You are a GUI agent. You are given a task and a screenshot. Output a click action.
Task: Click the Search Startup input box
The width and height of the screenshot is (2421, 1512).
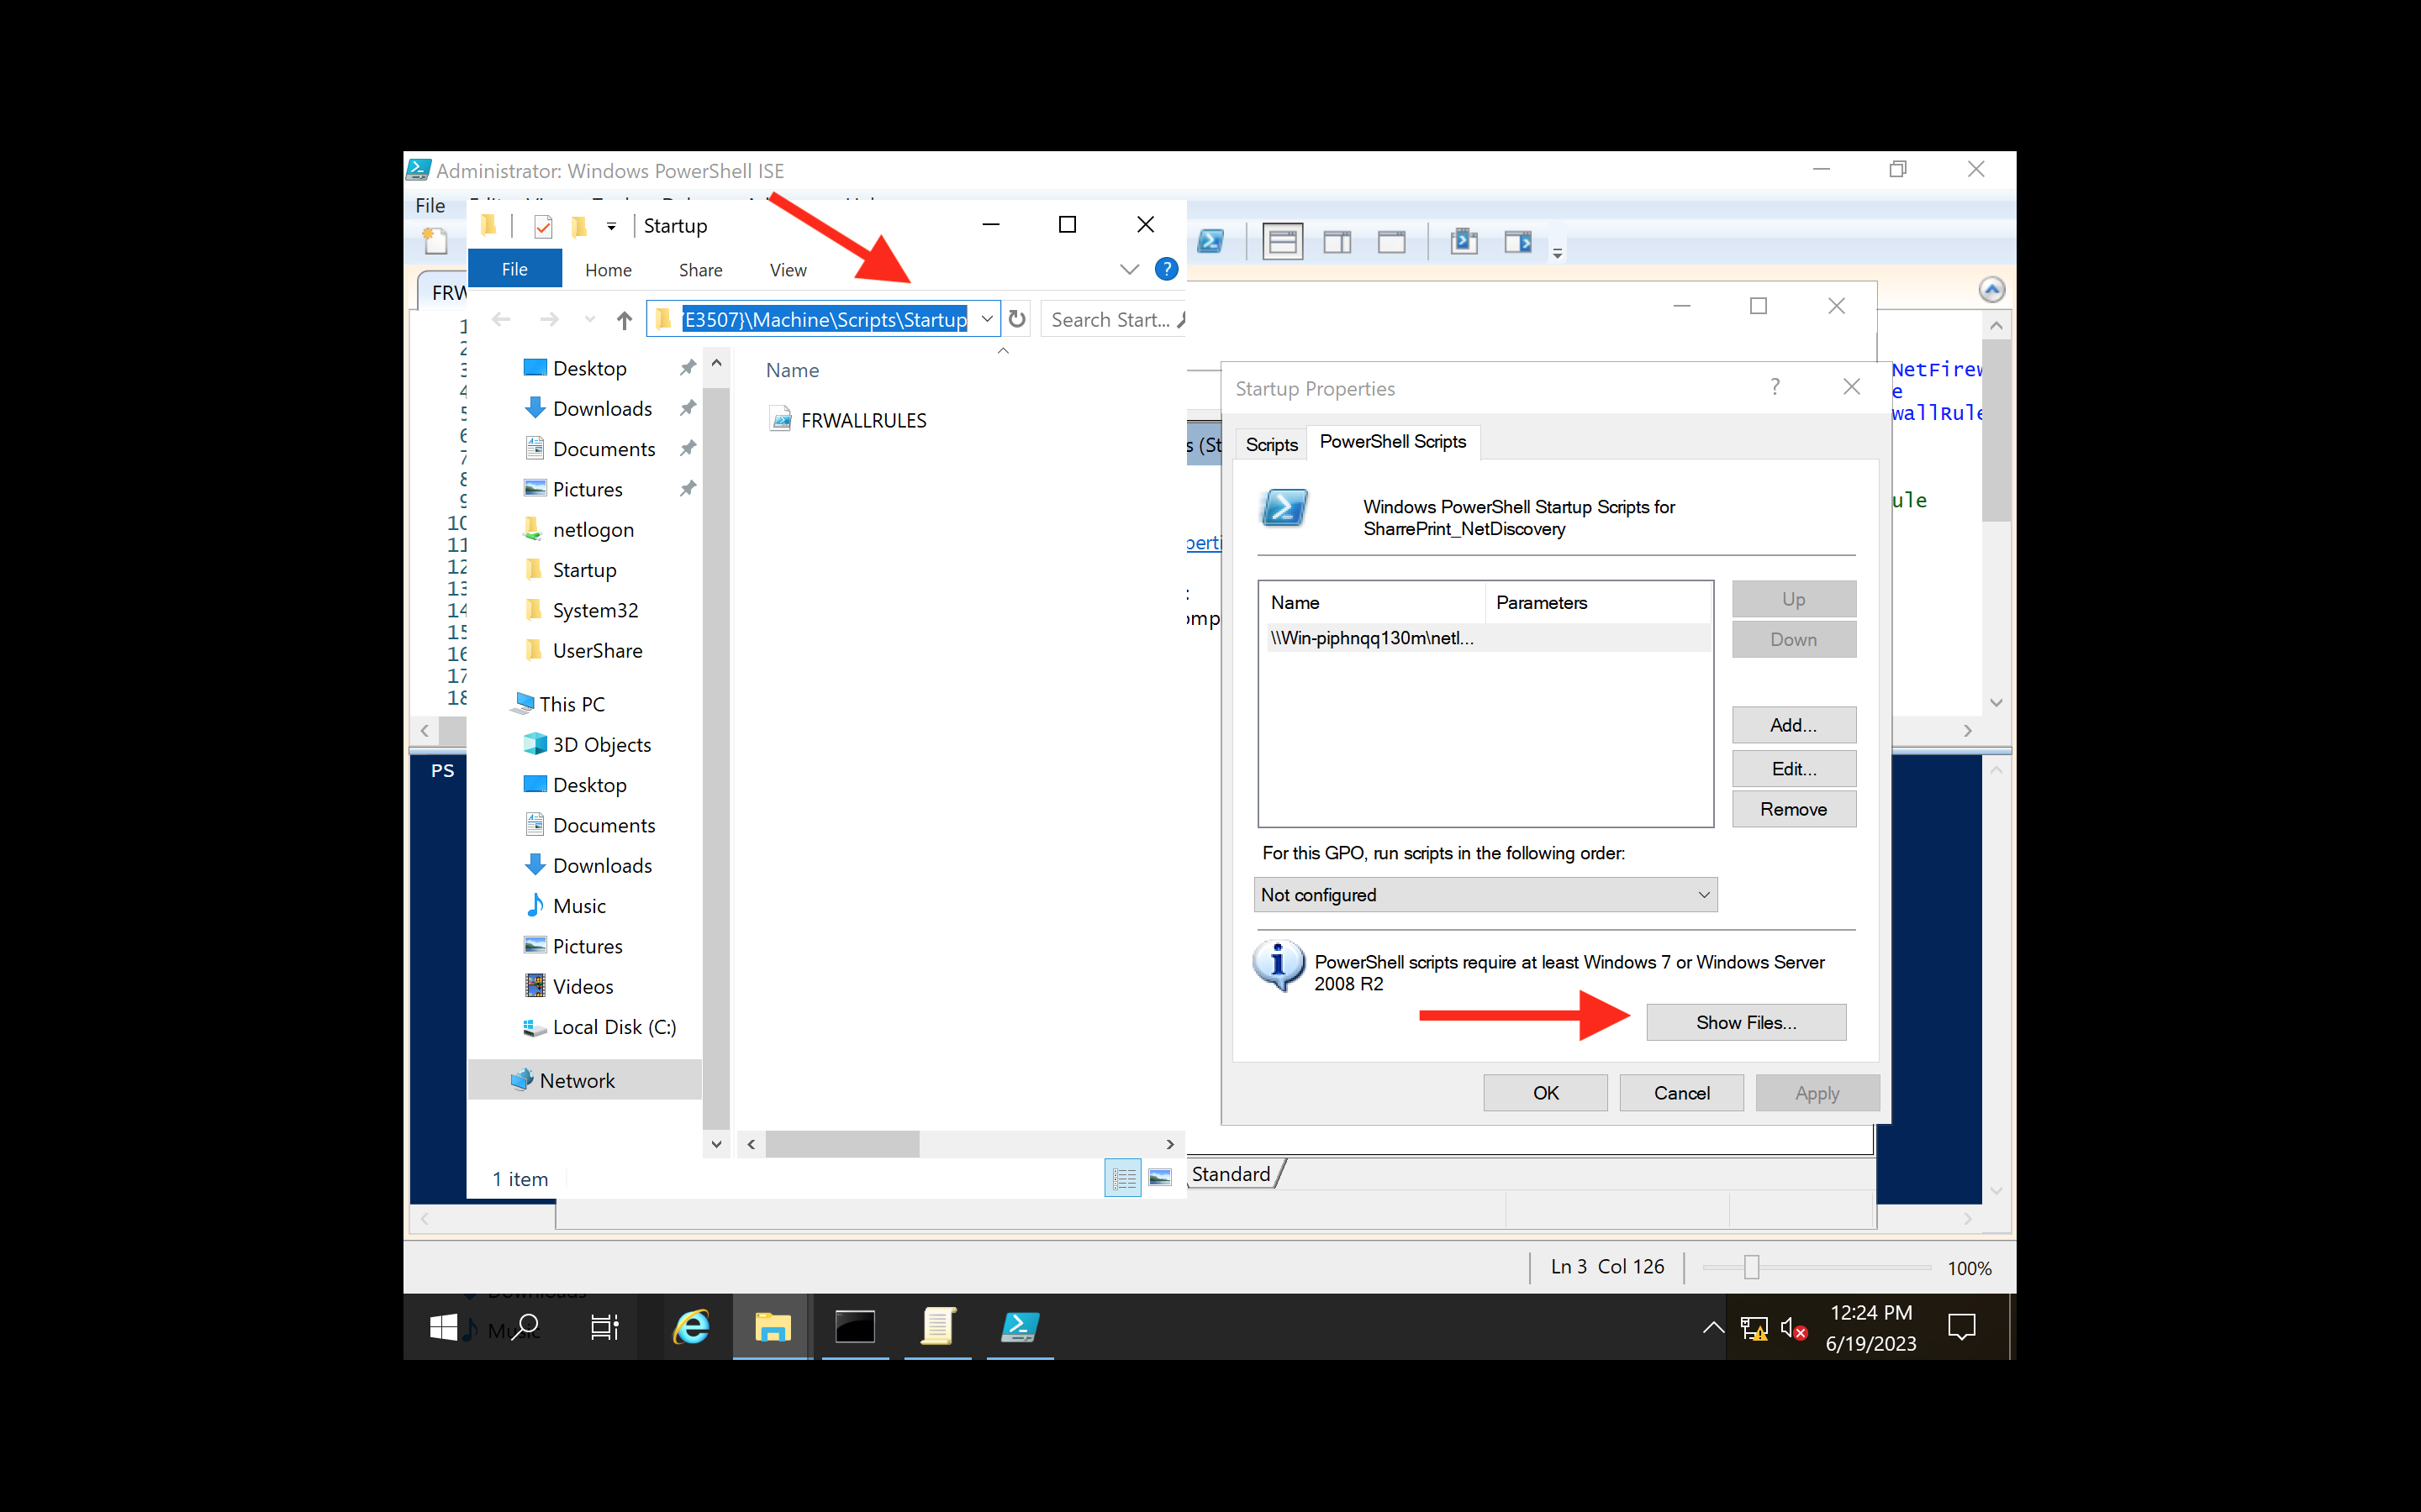(x=1111, y=318)
